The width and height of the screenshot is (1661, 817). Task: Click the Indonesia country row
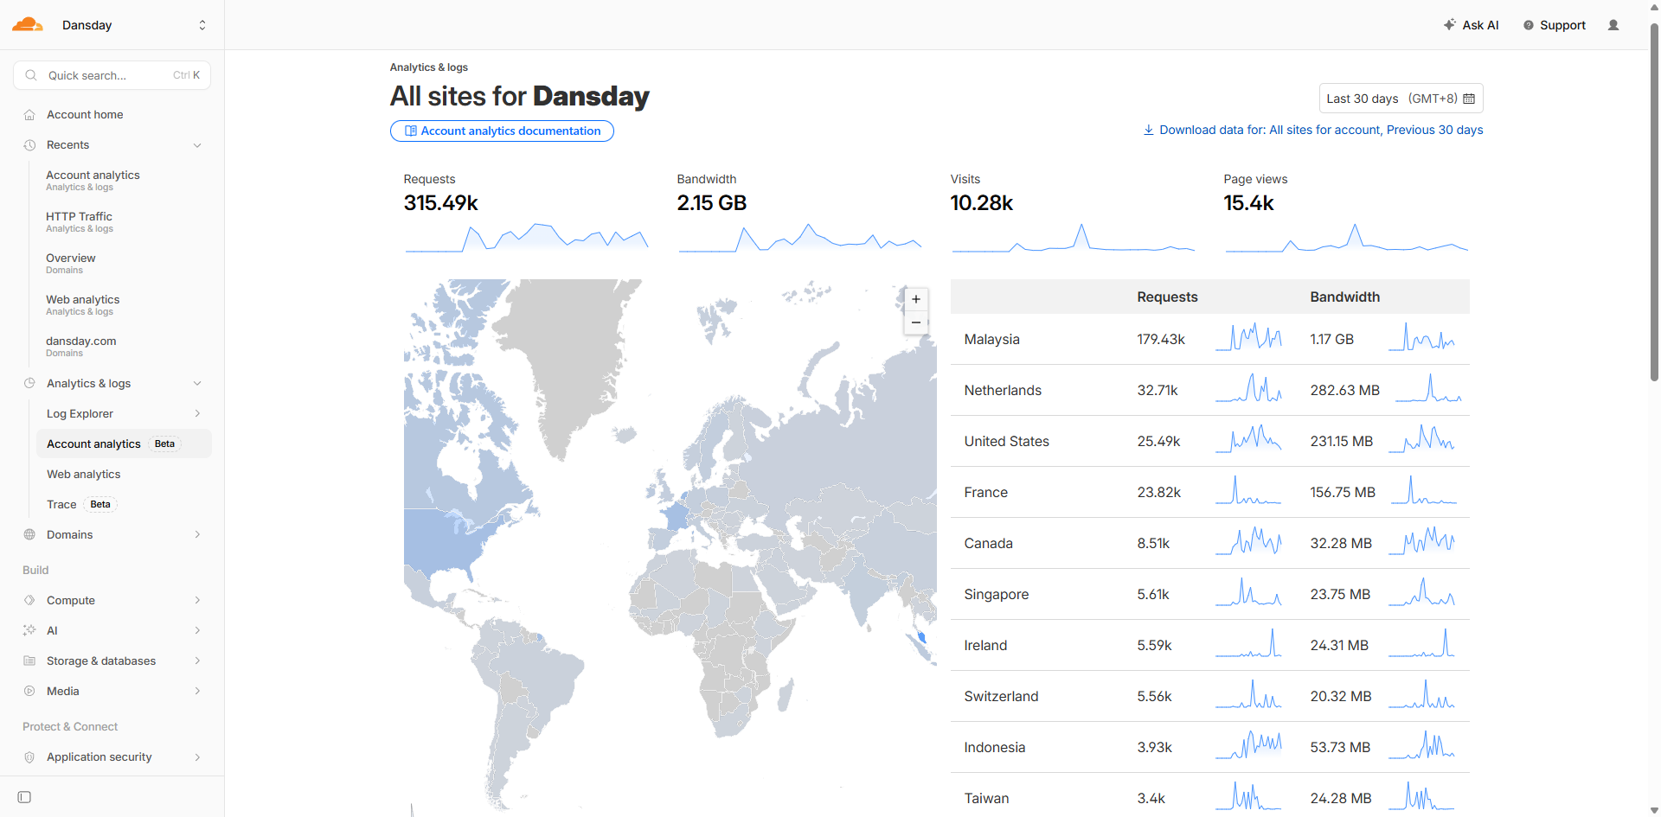point(1210,747)
